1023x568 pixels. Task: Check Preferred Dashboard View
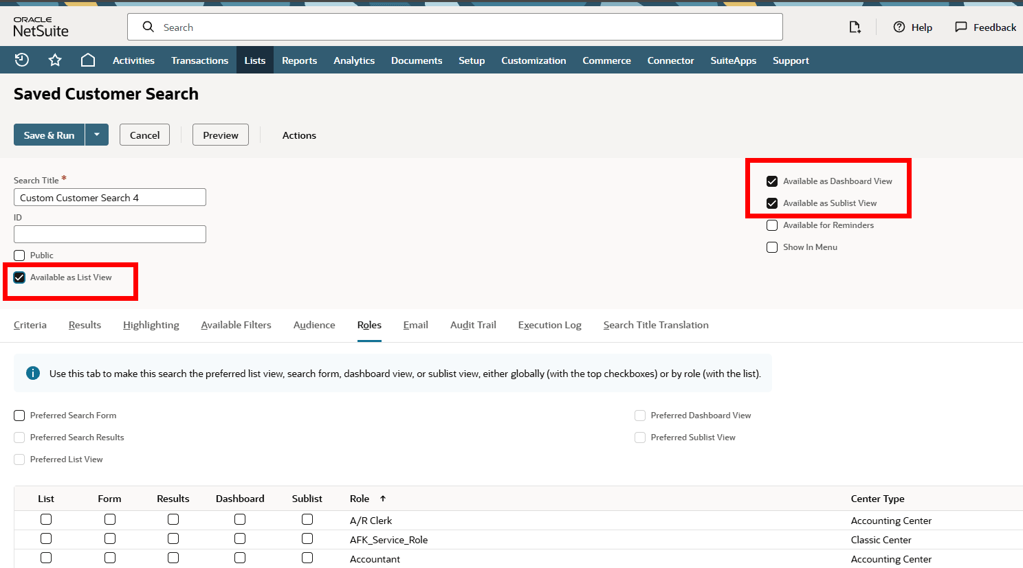point(640,416)
